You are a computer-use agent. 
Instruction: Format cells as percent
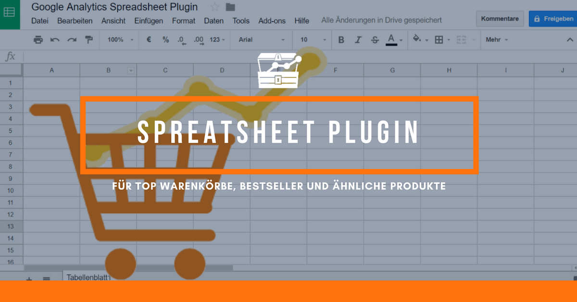click(x=165, y=40)
